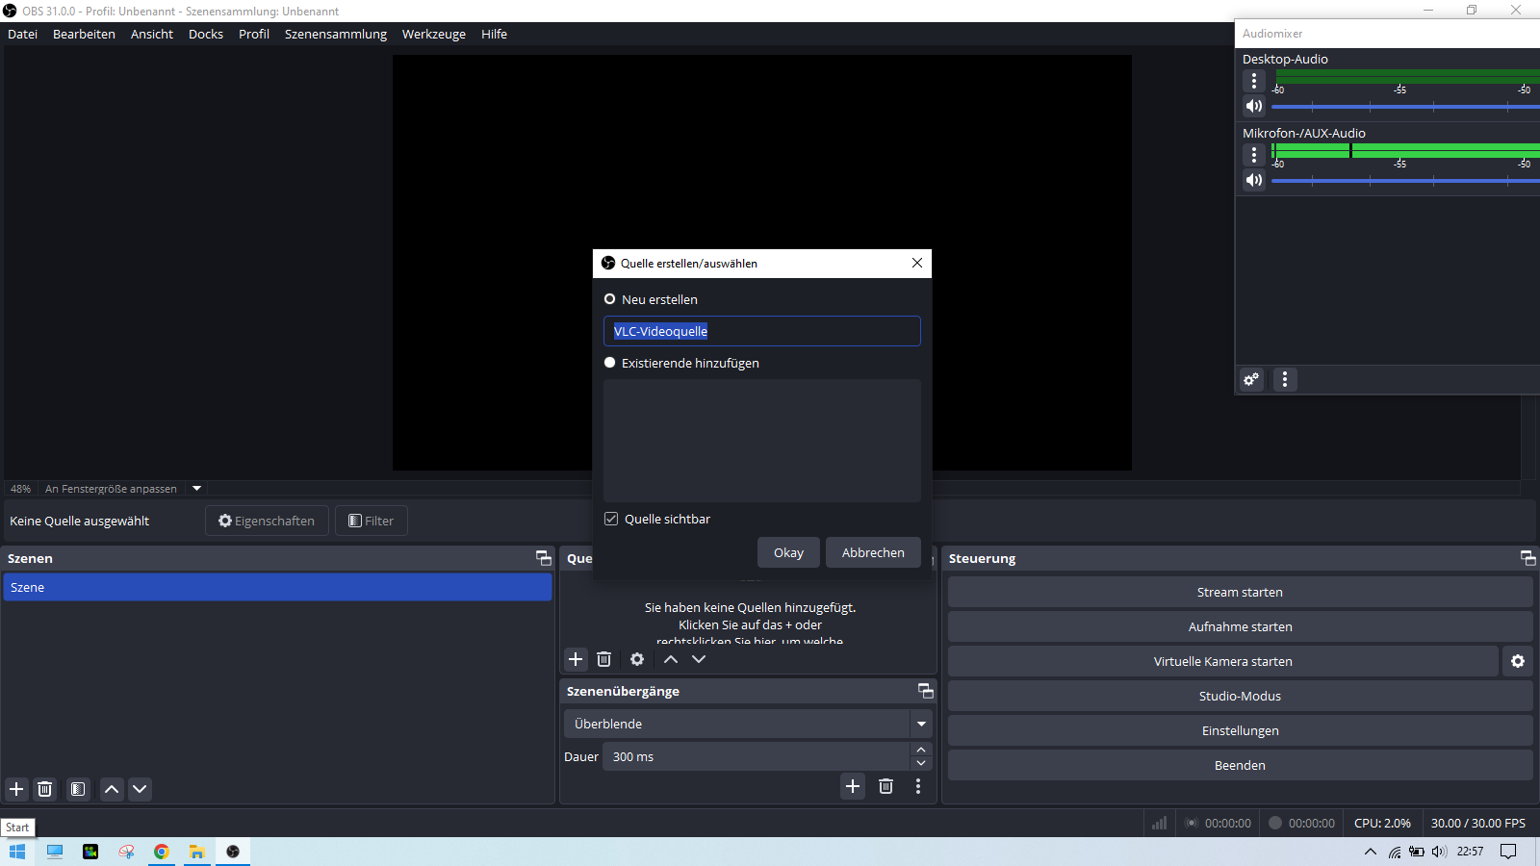Increase Dauer with the up stepper arrow

(x=921, y=750)
